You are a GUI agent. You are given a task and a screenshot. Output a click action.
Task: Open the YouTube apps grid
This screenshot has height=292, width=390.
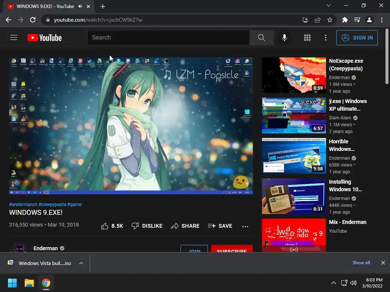click(x=307, y=38)
